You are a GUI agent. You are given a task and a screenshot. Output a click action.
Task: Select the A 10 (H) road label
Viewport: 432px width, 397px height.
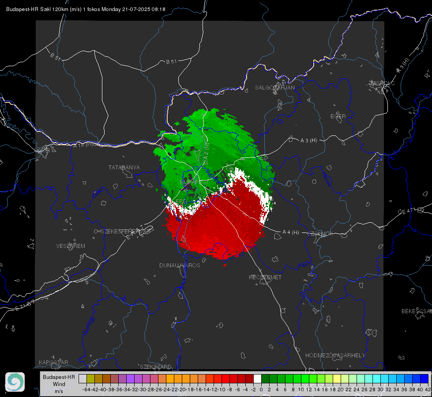pos(83,145)
